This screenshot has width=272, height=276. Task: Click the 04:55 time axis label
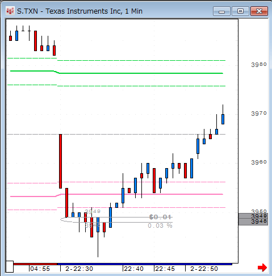click(40, 269)
